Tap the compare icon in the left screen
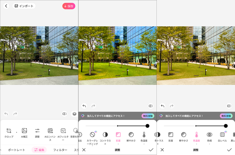 [65, 114]
